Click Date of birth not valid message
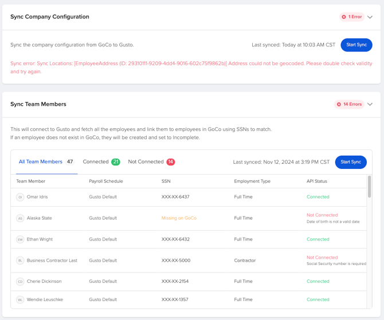384x320 pixels. pyautogui.click(x=333, y=222)
